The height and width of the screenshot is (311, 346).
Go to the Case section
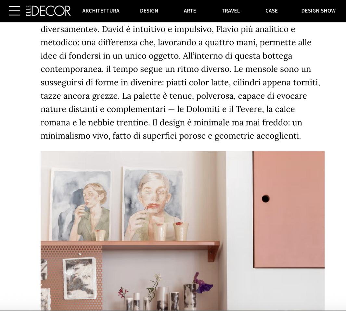click(271, 11)
